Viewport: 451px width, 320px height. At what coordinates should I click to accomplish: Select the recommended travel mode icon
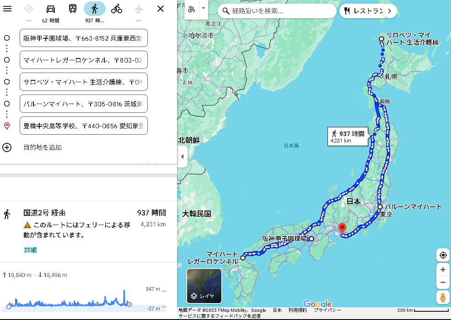(x=29, y=9)
